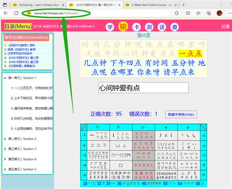Click the site favicon in address bar
Image resolution: width=232 pixels, height=189 pixels.
click(x=29, y=13)
